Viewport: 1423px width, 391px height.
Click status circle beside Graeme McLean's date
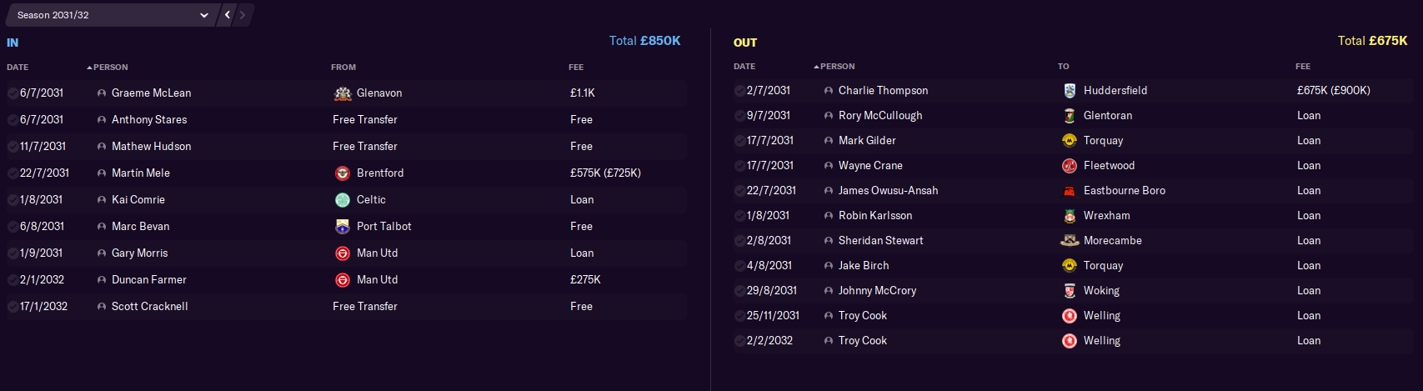pos(13,93)
